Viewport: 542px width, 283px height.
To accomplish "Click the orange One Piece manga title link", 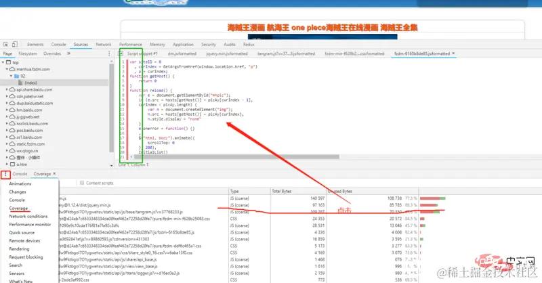I will pyautogui.click(x=322, y=28).
